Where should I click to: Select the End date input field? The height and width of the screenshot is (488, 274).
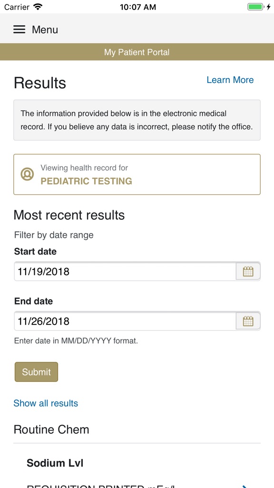pyautogui.click(x=119, y=321)
